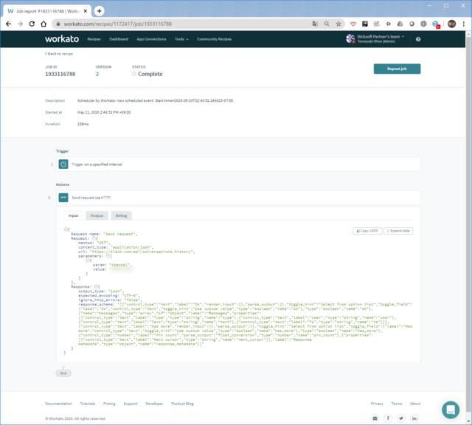
Task: Bookmark this page with the star icon
Action: coord(339,24)
